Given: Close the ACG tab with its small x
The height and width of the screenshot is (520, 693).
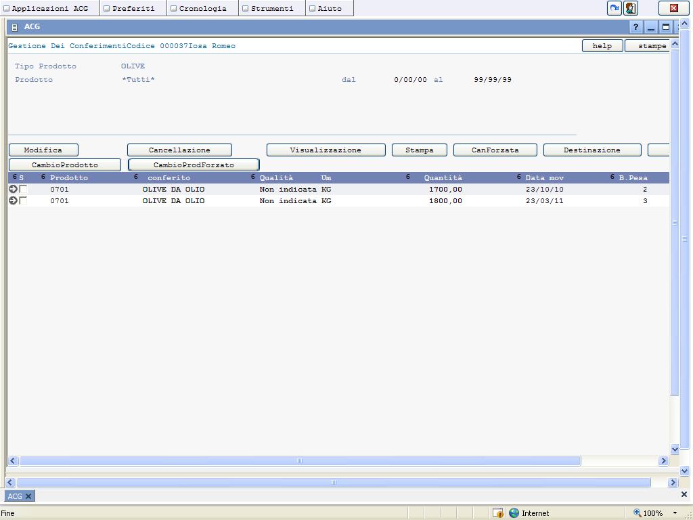Looking at the screenshot, I should point(28,496).
